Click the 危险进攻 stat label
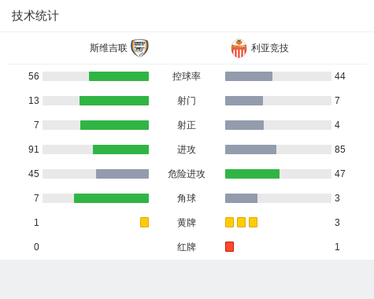 (x=187, y=174)
